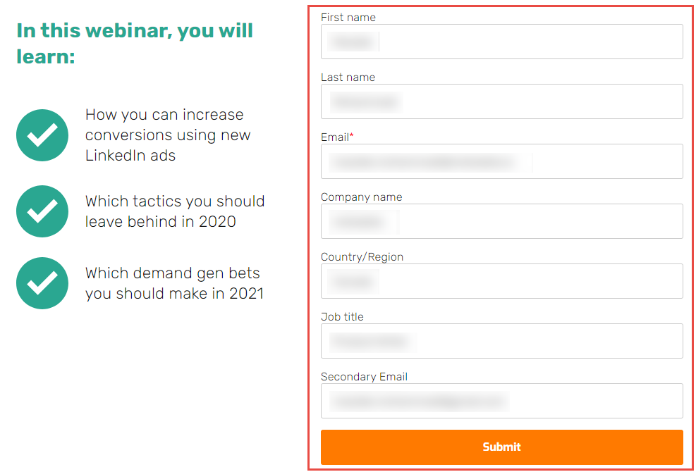Click the checkmark beside demand gen bets point
The width and height of the screenshot is (696, 472).
tap(42, 283)
